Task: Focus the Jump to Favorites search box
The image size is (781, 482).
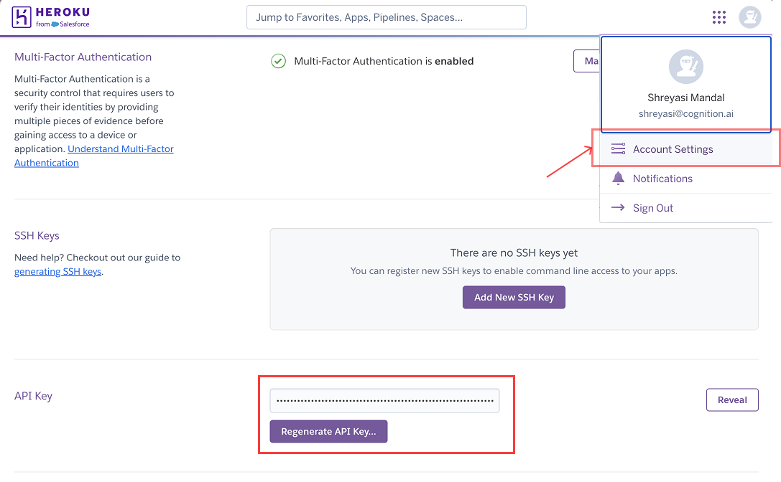Action: 386,17
